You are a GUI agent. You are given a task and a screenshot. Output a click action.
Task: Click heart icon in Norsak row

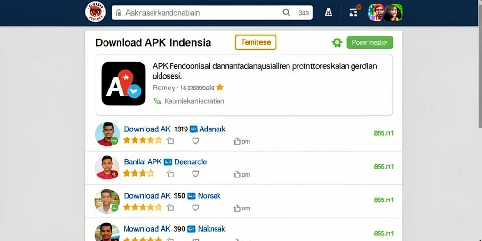[x=195, y=208]
